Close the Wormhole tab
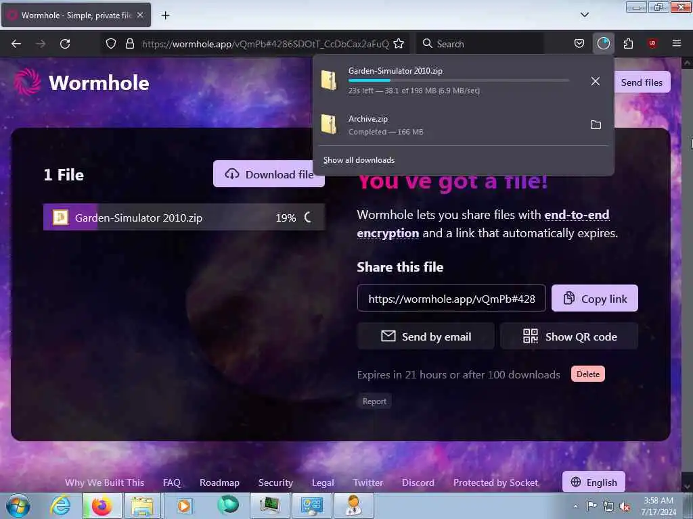This screenshot has height=519, width=693. 140,15
